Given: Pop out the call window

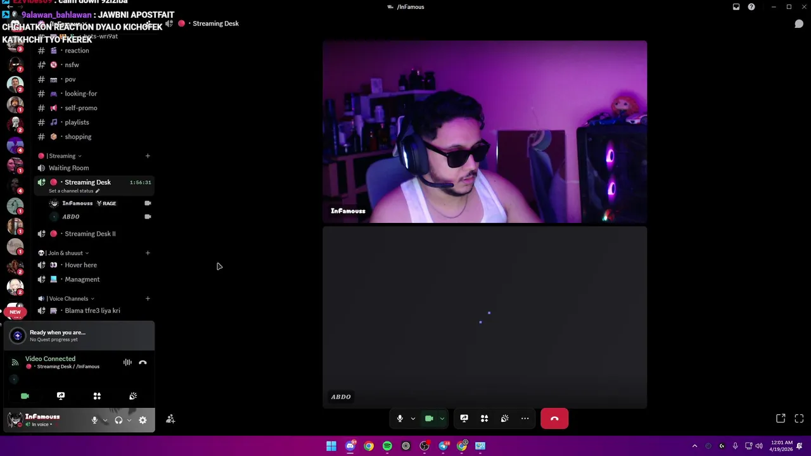Looking at the screenshot, I should point(781,419).
